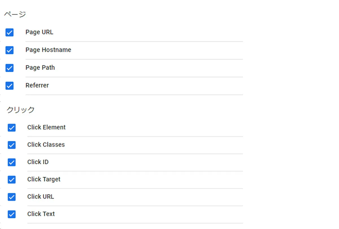
Task: Uncheck the Click URL checkbox
Action: [x=12, y=197]
